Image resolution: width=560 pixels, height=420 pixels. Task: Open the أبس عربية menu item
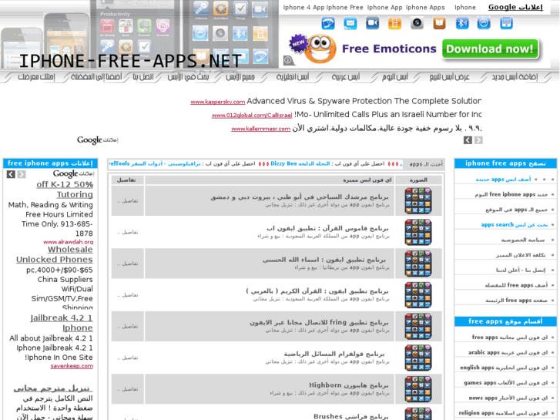click(x=345, y=77)
